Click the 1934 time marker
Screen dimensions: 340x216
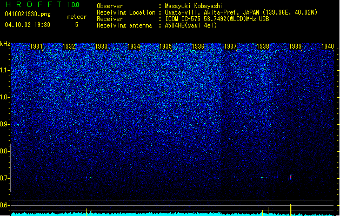coord(134,46)
